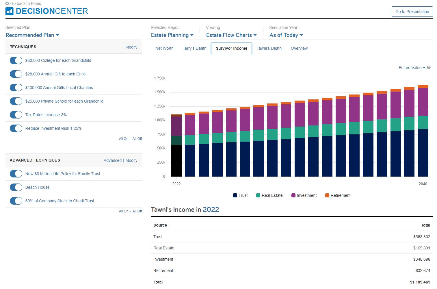Switch to the Terry's Death tab
437x289 pixels.
coord(194,48)
